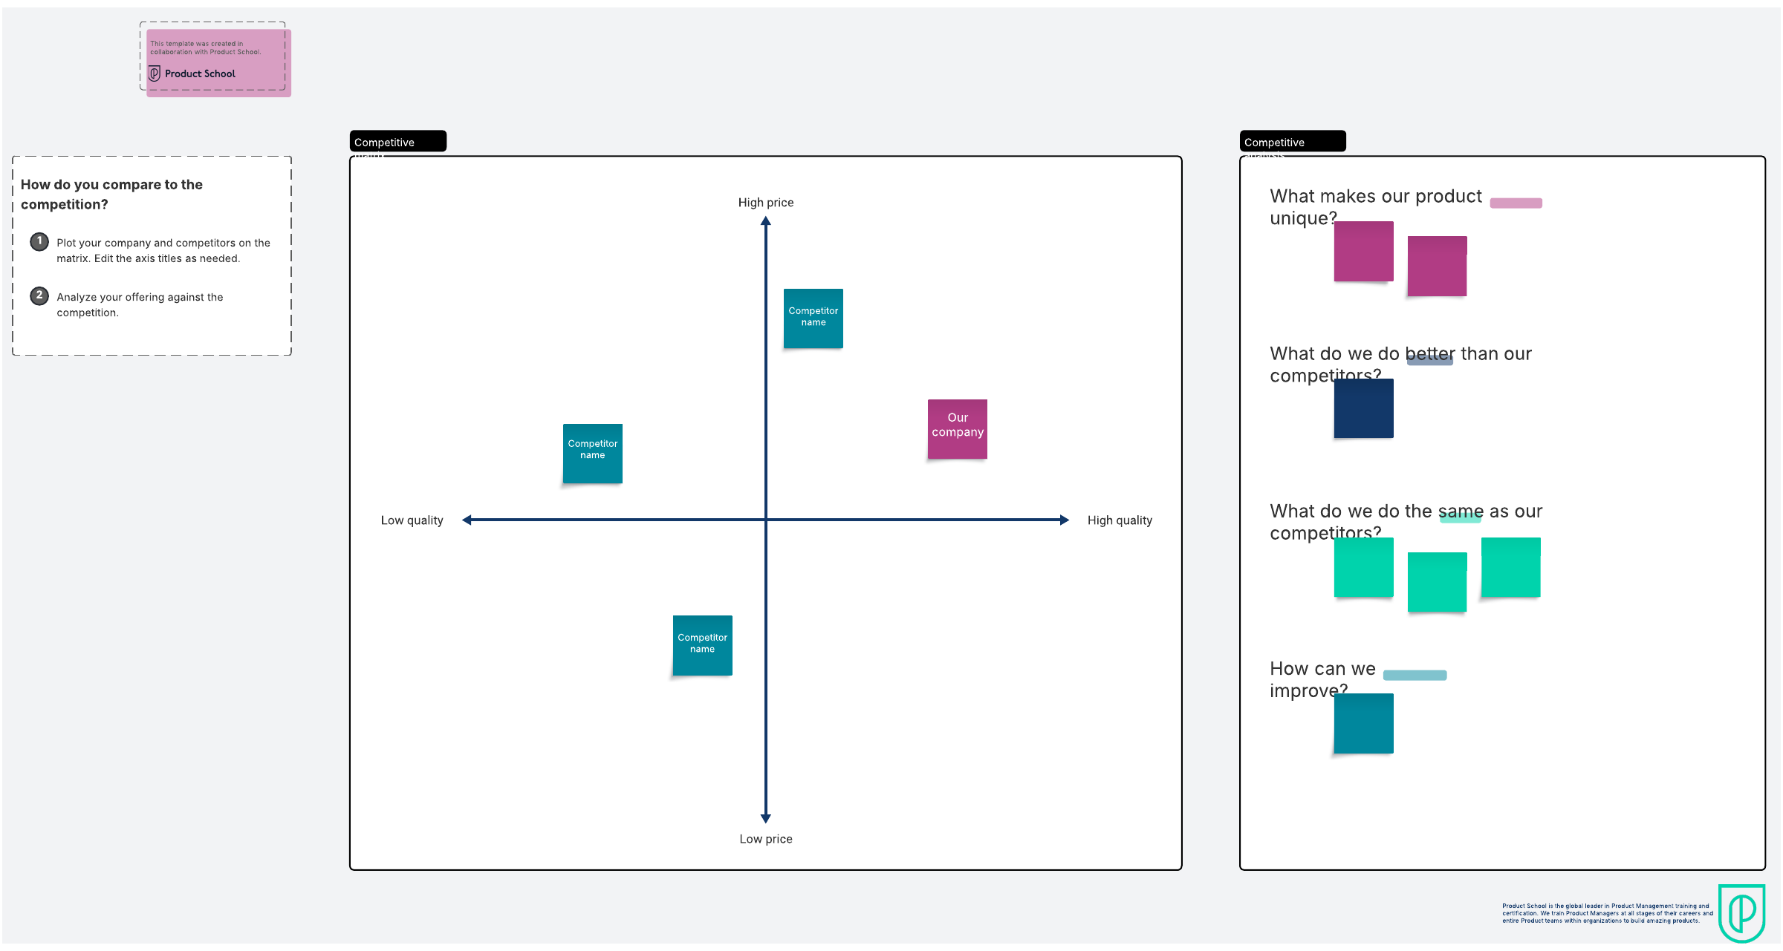Click the left arrowhead of the quality axis

point(467,520)
